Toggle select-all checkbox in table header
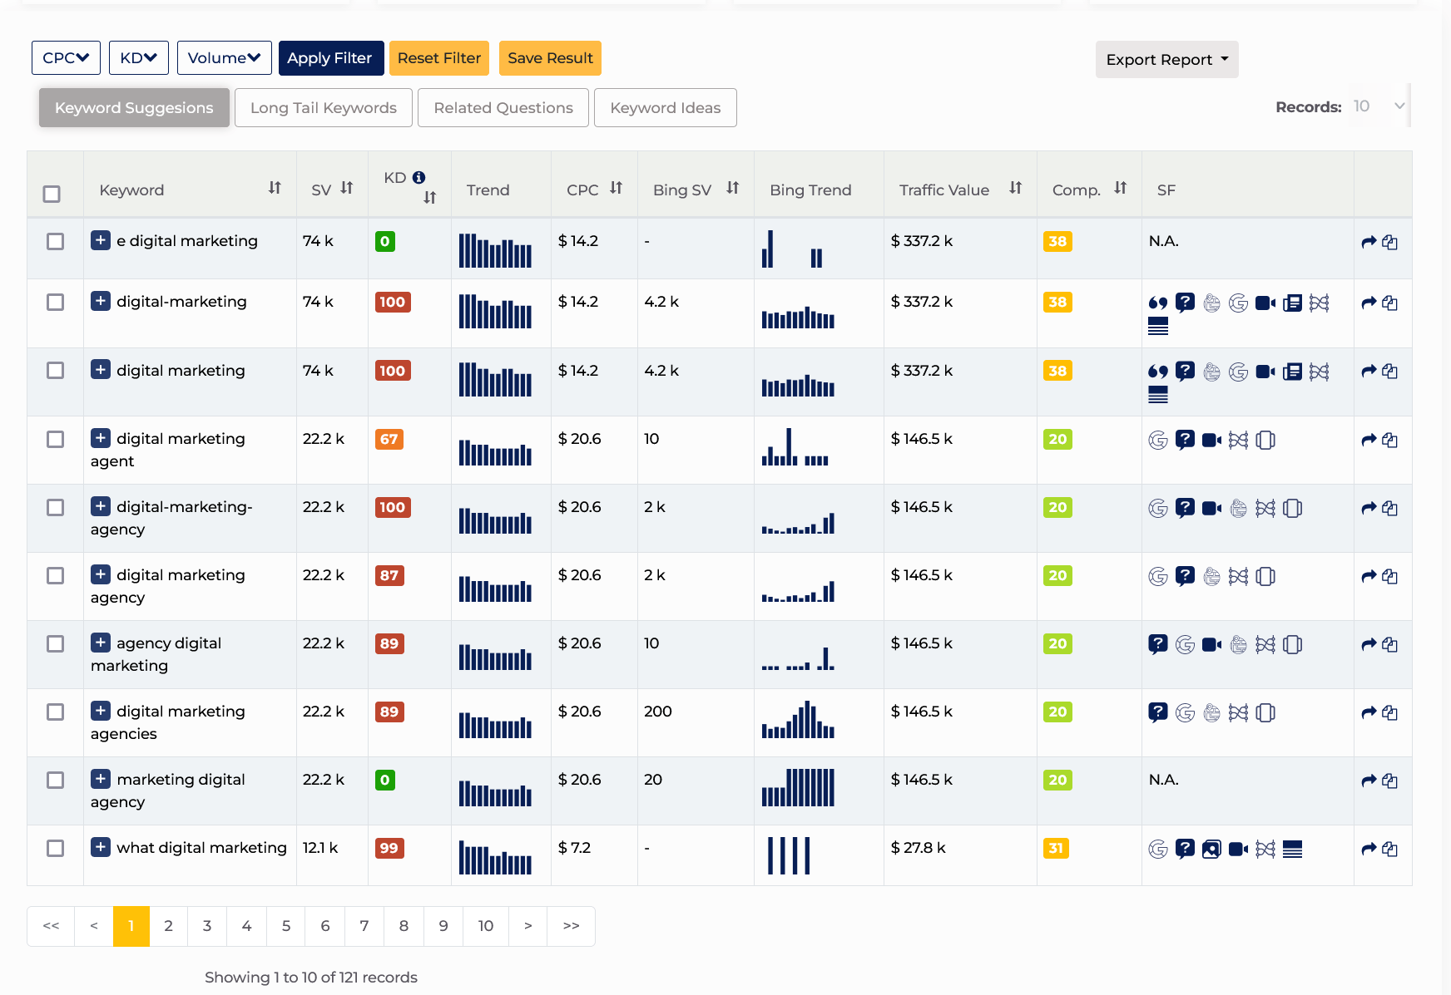The height and width of the screenshot is (995, 1451). point(52,194)
